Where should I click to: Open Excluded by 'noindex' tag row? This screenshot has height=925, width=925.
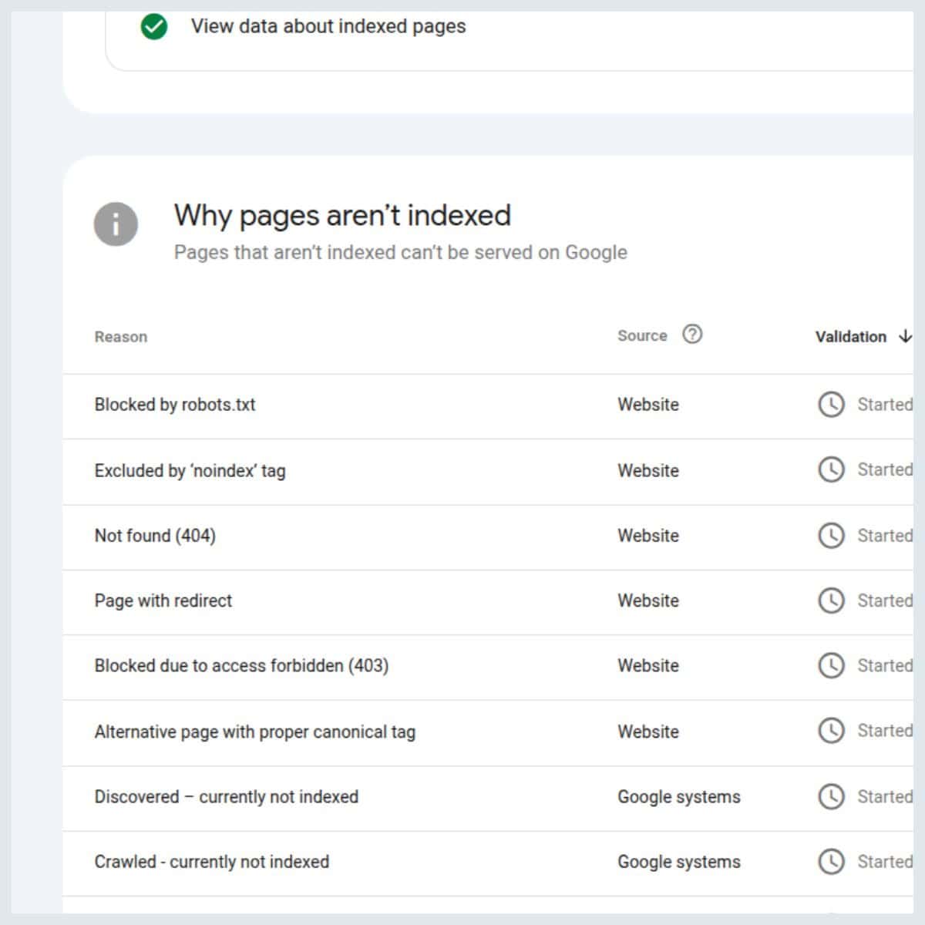point(190,471)
